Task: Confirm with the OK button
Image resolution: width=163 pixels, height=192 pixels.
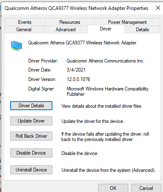Action: click(x=113, y=188)
